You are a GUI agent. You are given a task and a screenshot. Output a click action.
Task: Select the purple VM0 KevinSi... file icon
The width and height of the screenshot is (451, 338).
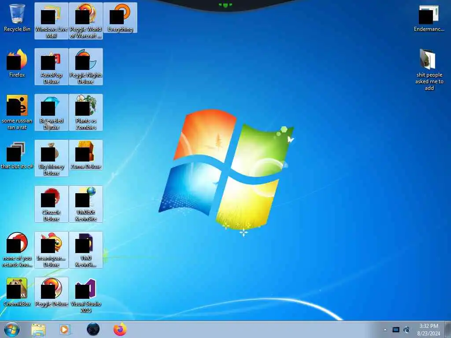(86, 250)
